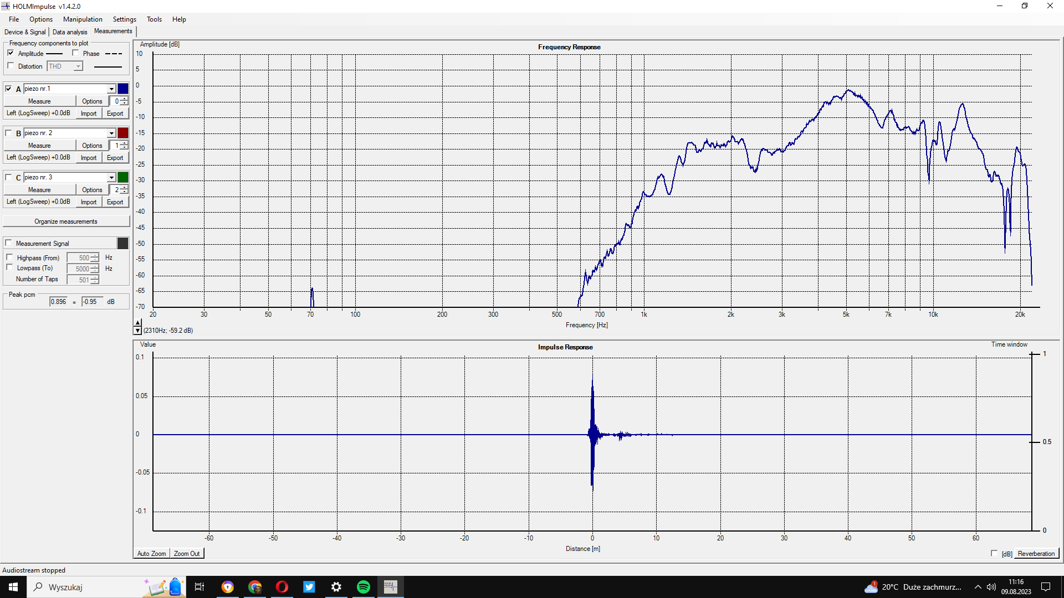Click the volume speaker tray icon
1064x598 pixels.
(x=991, y=587)
